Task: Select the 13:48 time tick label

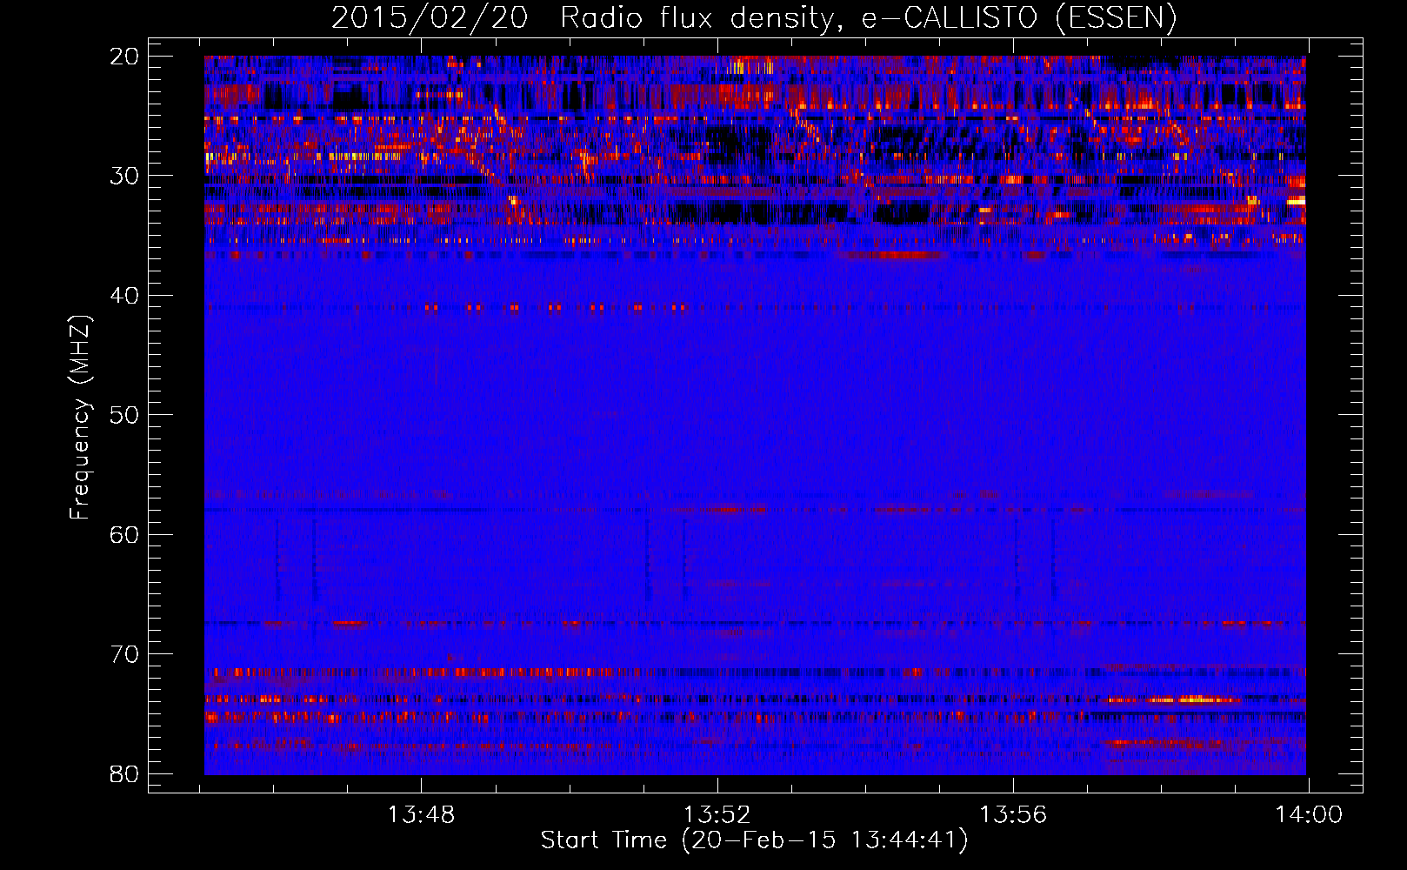Action: click(x=421, y=815)
